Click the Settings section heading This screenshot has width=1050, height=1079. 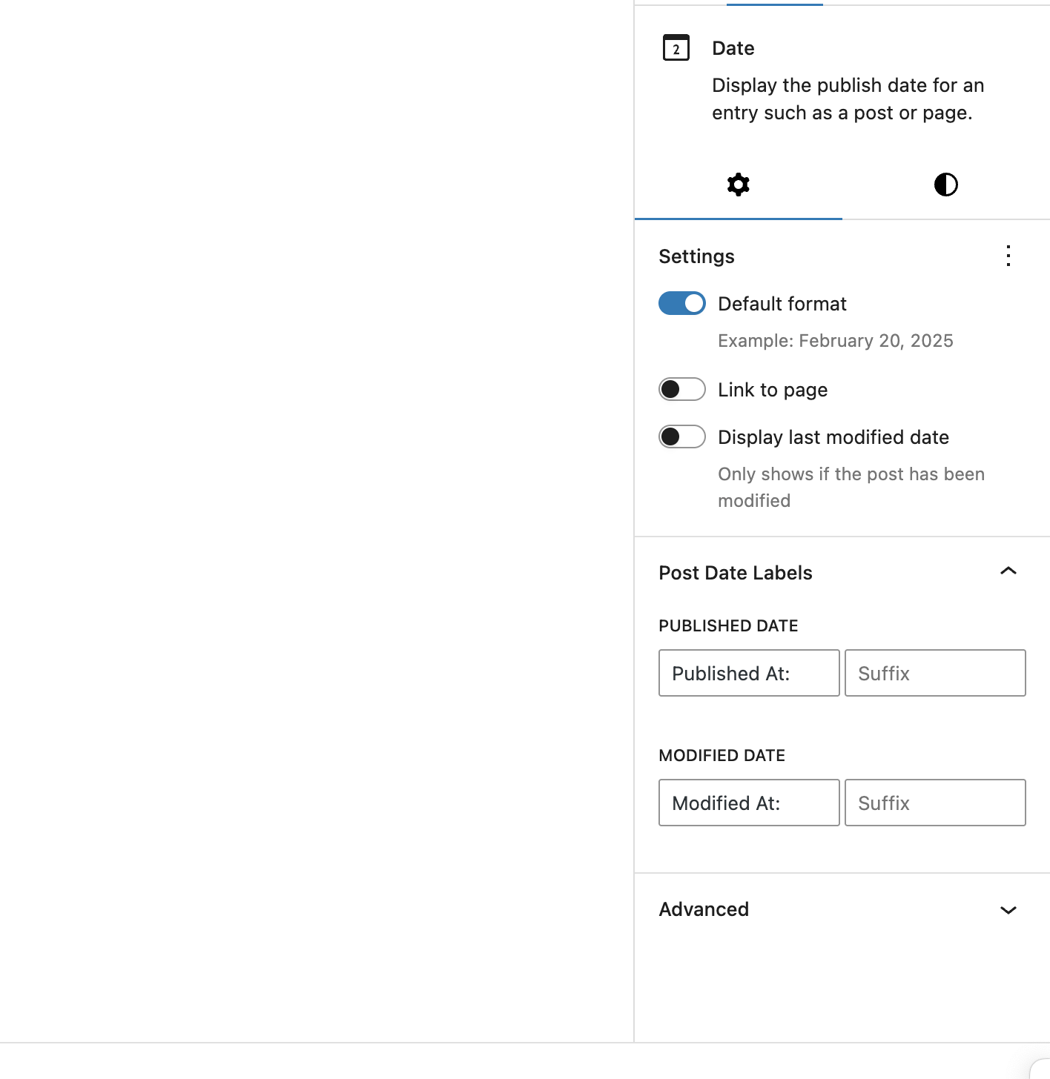point(696,256)
